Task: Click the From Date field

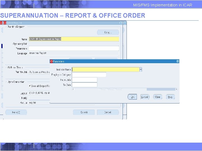Action: 84,80
